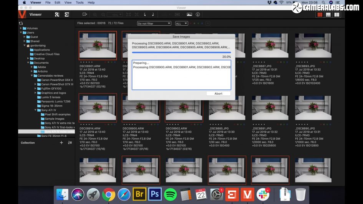Open Imaging Edge Edit from the Dock
Screen dimensions: 363x204
click(232, 194)
